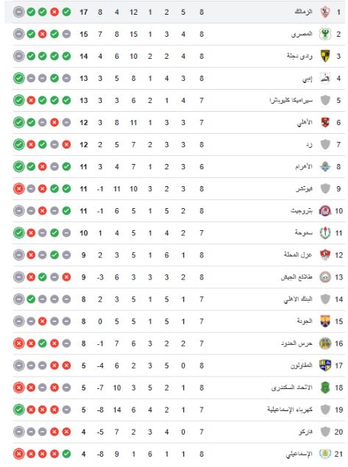The image size is (348, 467).
Task: Click the circled green win icon for ENPPI
Action: tap(19, 79)
